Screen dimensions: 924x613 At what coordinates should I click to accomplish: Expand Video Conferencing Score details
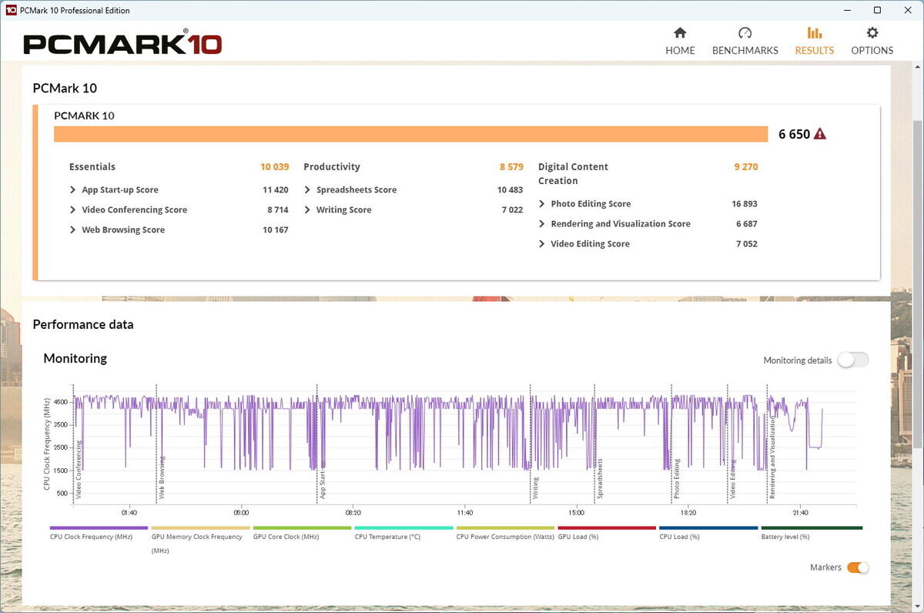73,210
